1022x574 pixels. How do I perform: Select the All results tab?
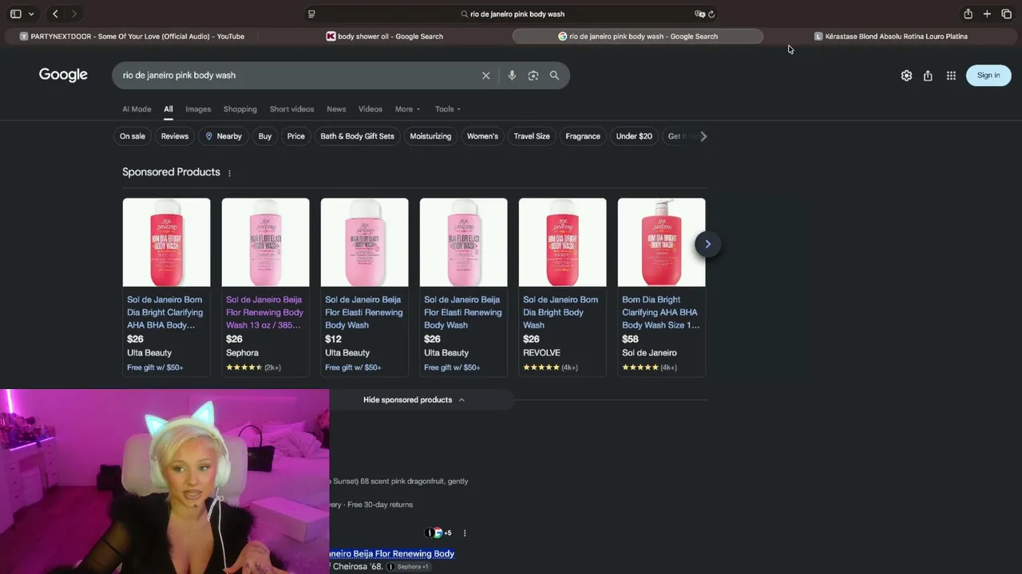(168, 109)
